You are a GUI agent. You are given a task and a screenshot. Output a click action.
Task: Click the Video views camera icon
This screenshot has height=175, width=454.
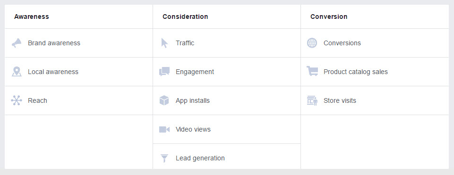pos(164,129)
